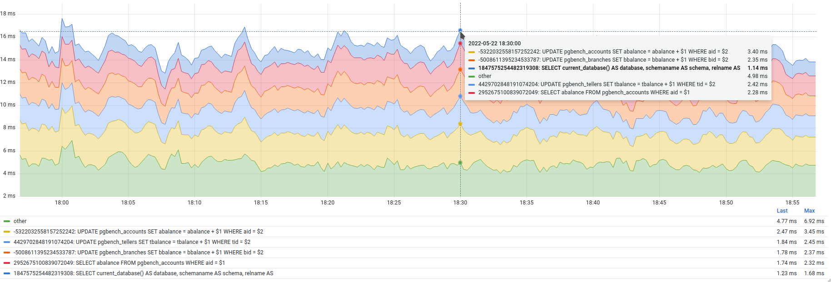
Task: Open the dark blue swatch of the current_database legend row
Action: pyautogui.click(x=7, y=273)
